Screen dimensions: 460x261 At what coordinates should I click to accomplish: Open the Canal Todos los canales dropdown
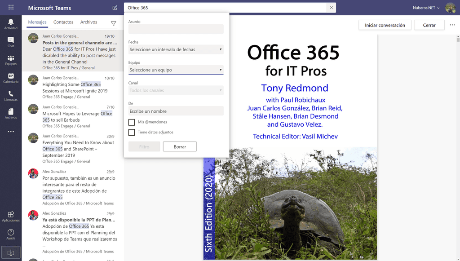pyautogui.click(x=176, y=90)
